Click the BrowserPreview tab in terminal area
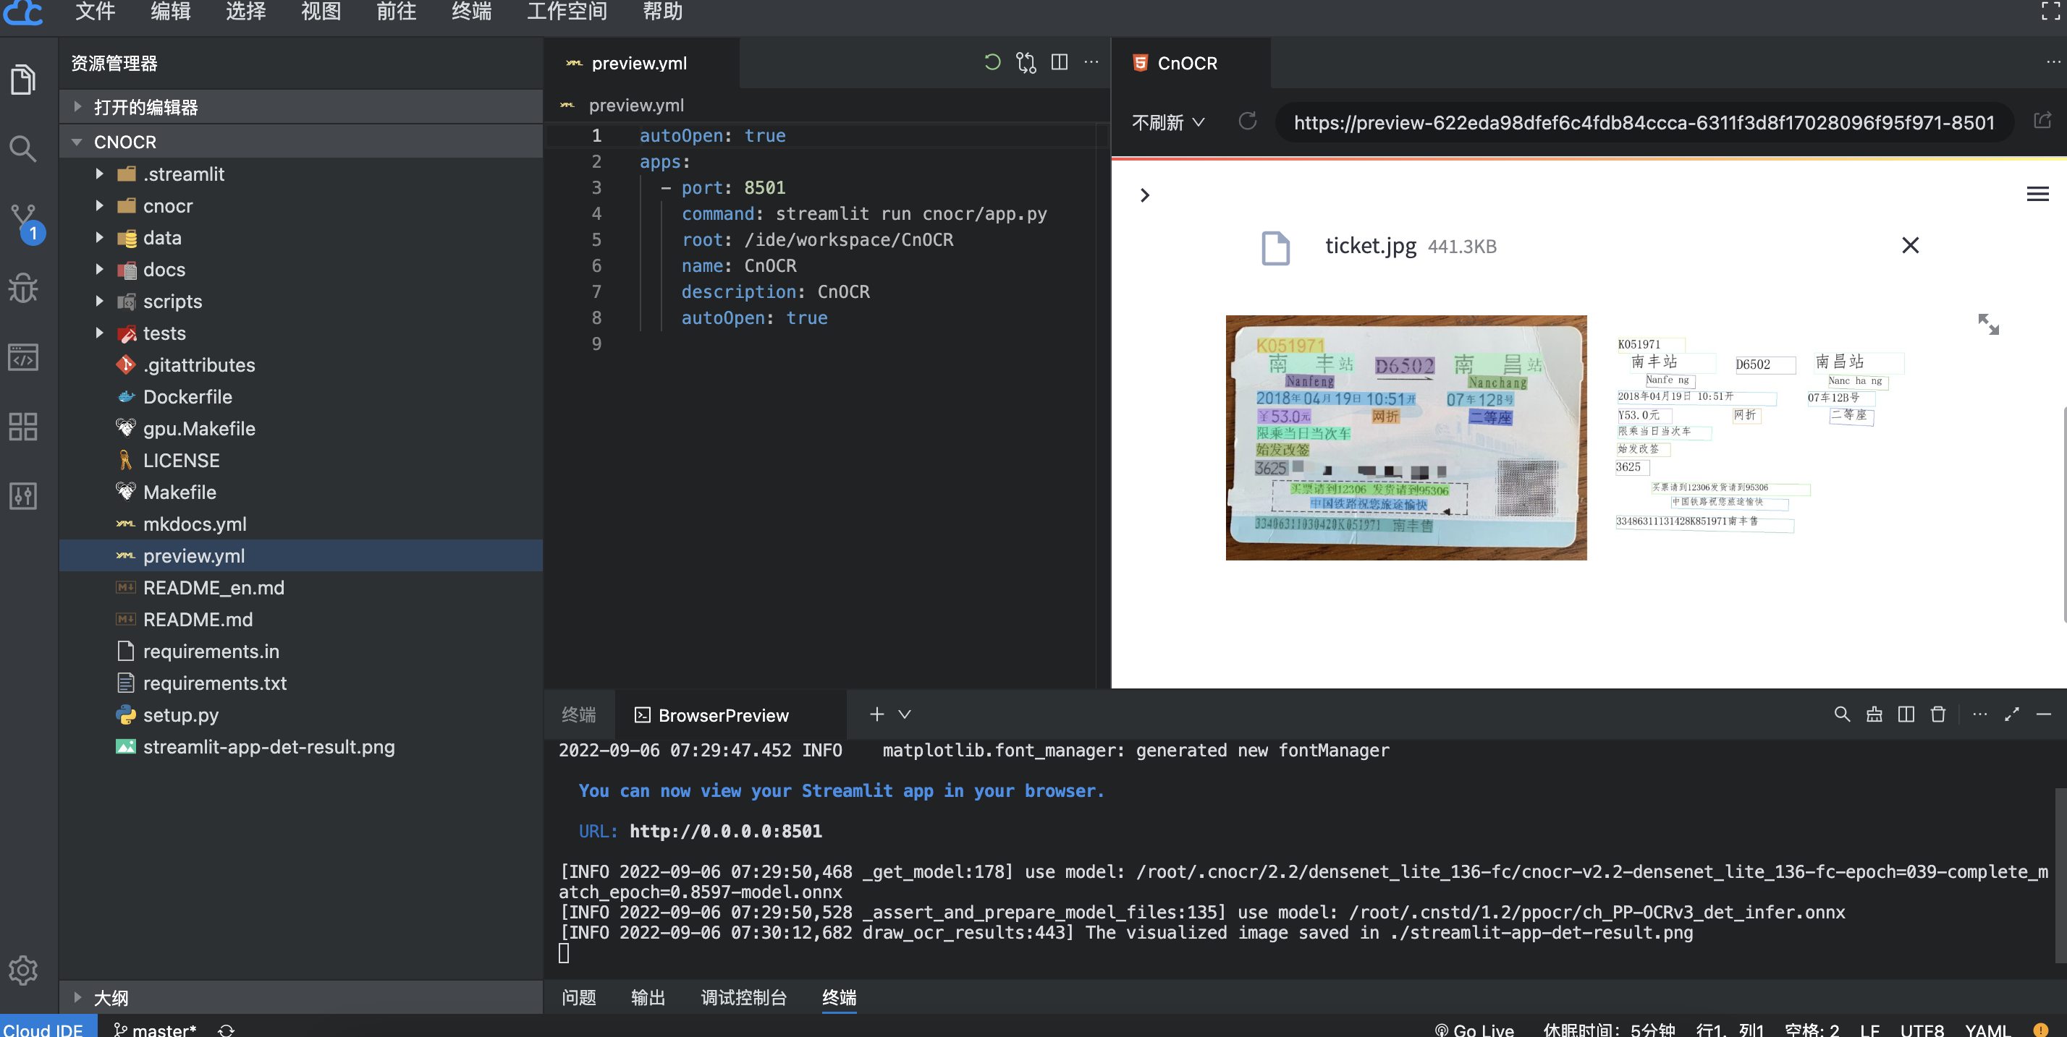 coord(722,716)
